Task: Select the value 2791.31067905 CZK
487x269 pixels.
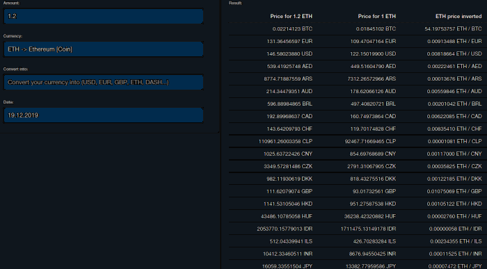Action: pyautogui.click(x=372, y=166)
